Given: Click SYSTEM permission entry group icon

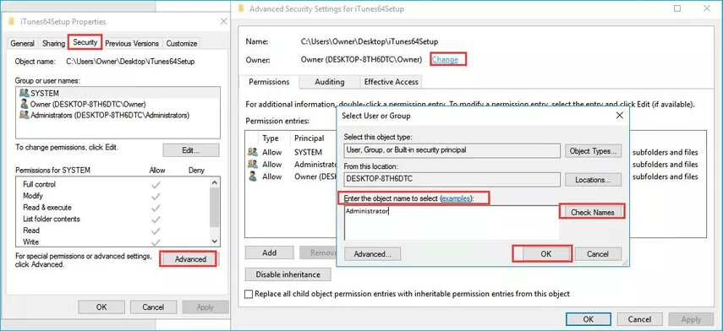Looking at the screenshot, I should 252,151.
